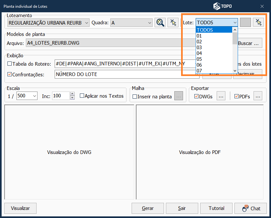271x218 pixels.
Task: Open DWG export options ellipsis button
Action: pyautogui.click(x=221, y=96)
